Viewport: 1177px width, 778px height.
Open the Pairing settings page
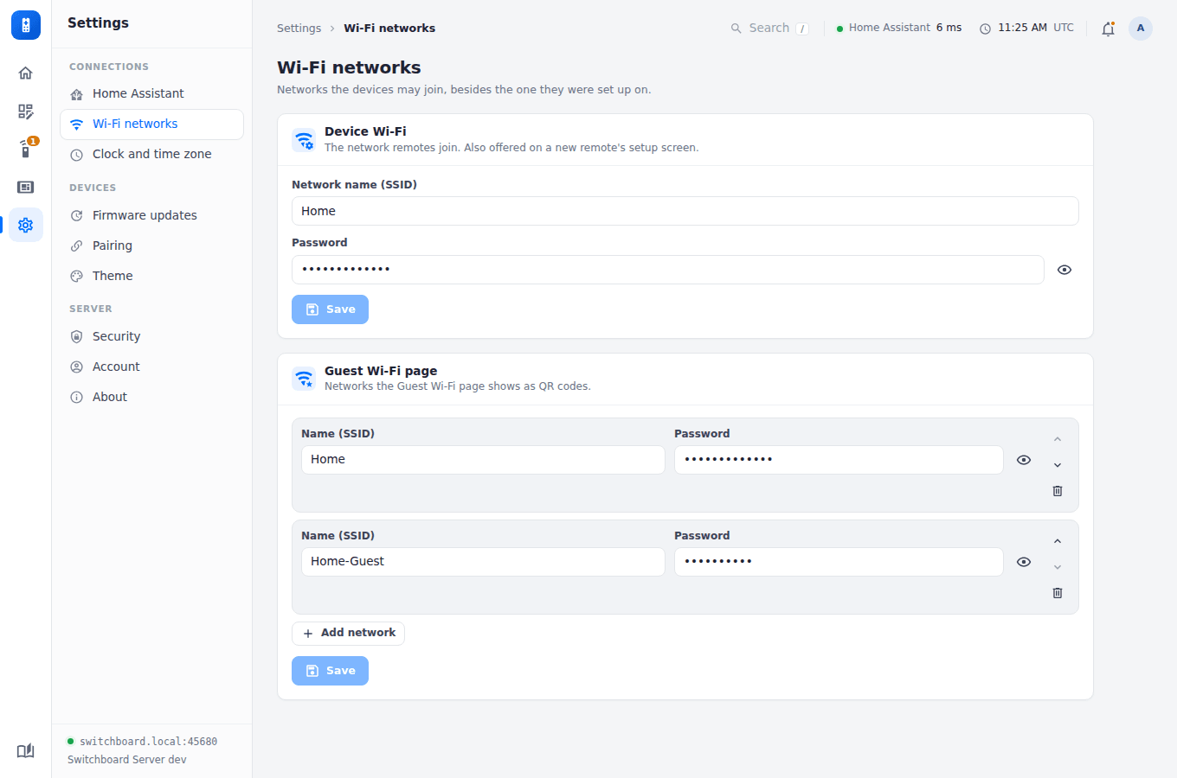coord(151,246)
